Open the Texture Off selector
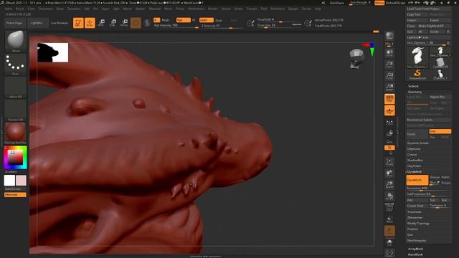This screenshot has height=258, width=459. [16, 110]
